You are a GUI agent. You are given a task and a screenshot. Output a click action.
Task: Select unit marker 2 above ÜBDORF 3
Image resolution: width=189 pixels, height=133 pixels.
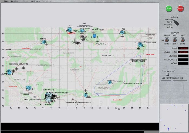(x=94, y=36)
